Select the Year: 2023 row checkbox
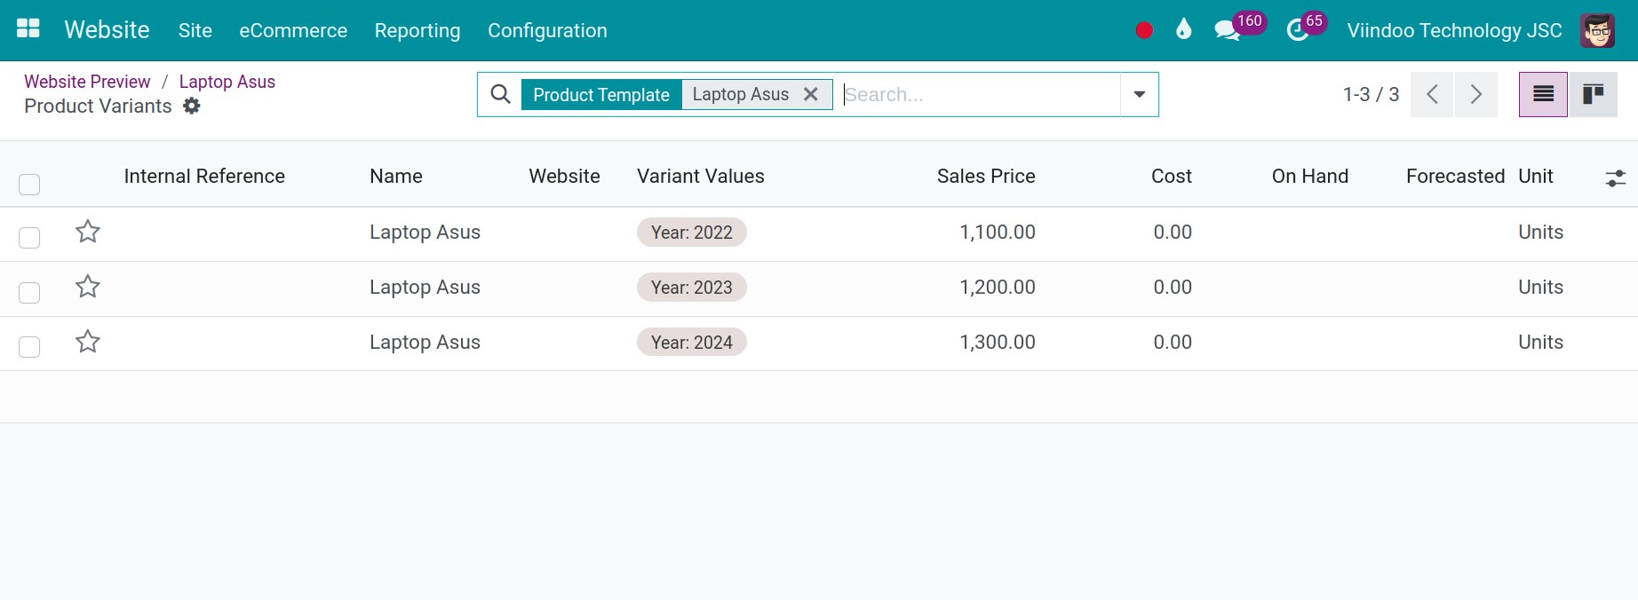Viewport: 1638px width, 600px height. (29, 293)
